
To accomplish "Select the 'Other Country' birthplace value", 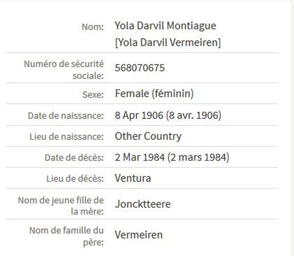I will tap(148, 137).
